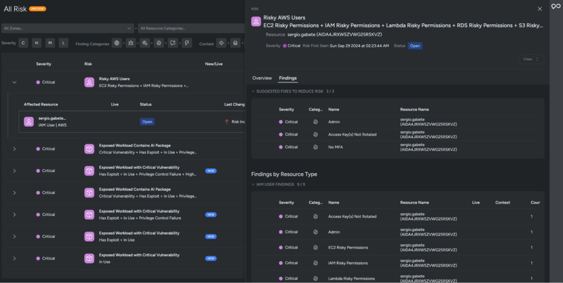Click the Context column header in findings table
This screenshot has width=563, height=283.
coord(503,202)
